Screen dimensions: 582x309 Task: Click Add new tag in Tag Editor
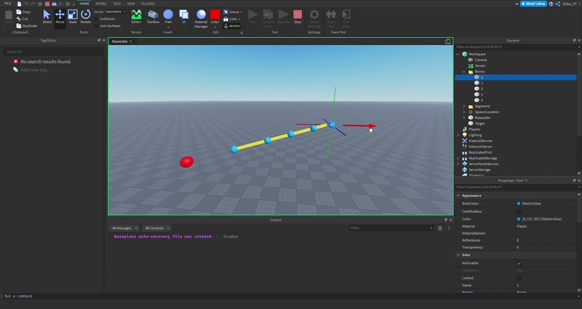(x=35, y=70)
